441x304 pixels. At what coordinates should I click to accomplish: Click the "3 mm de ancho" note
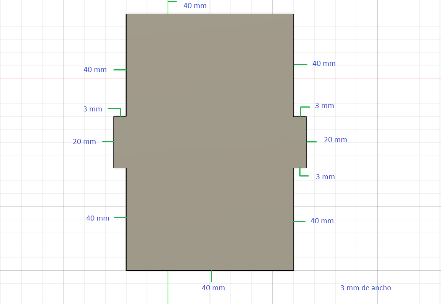pos(366,288)
